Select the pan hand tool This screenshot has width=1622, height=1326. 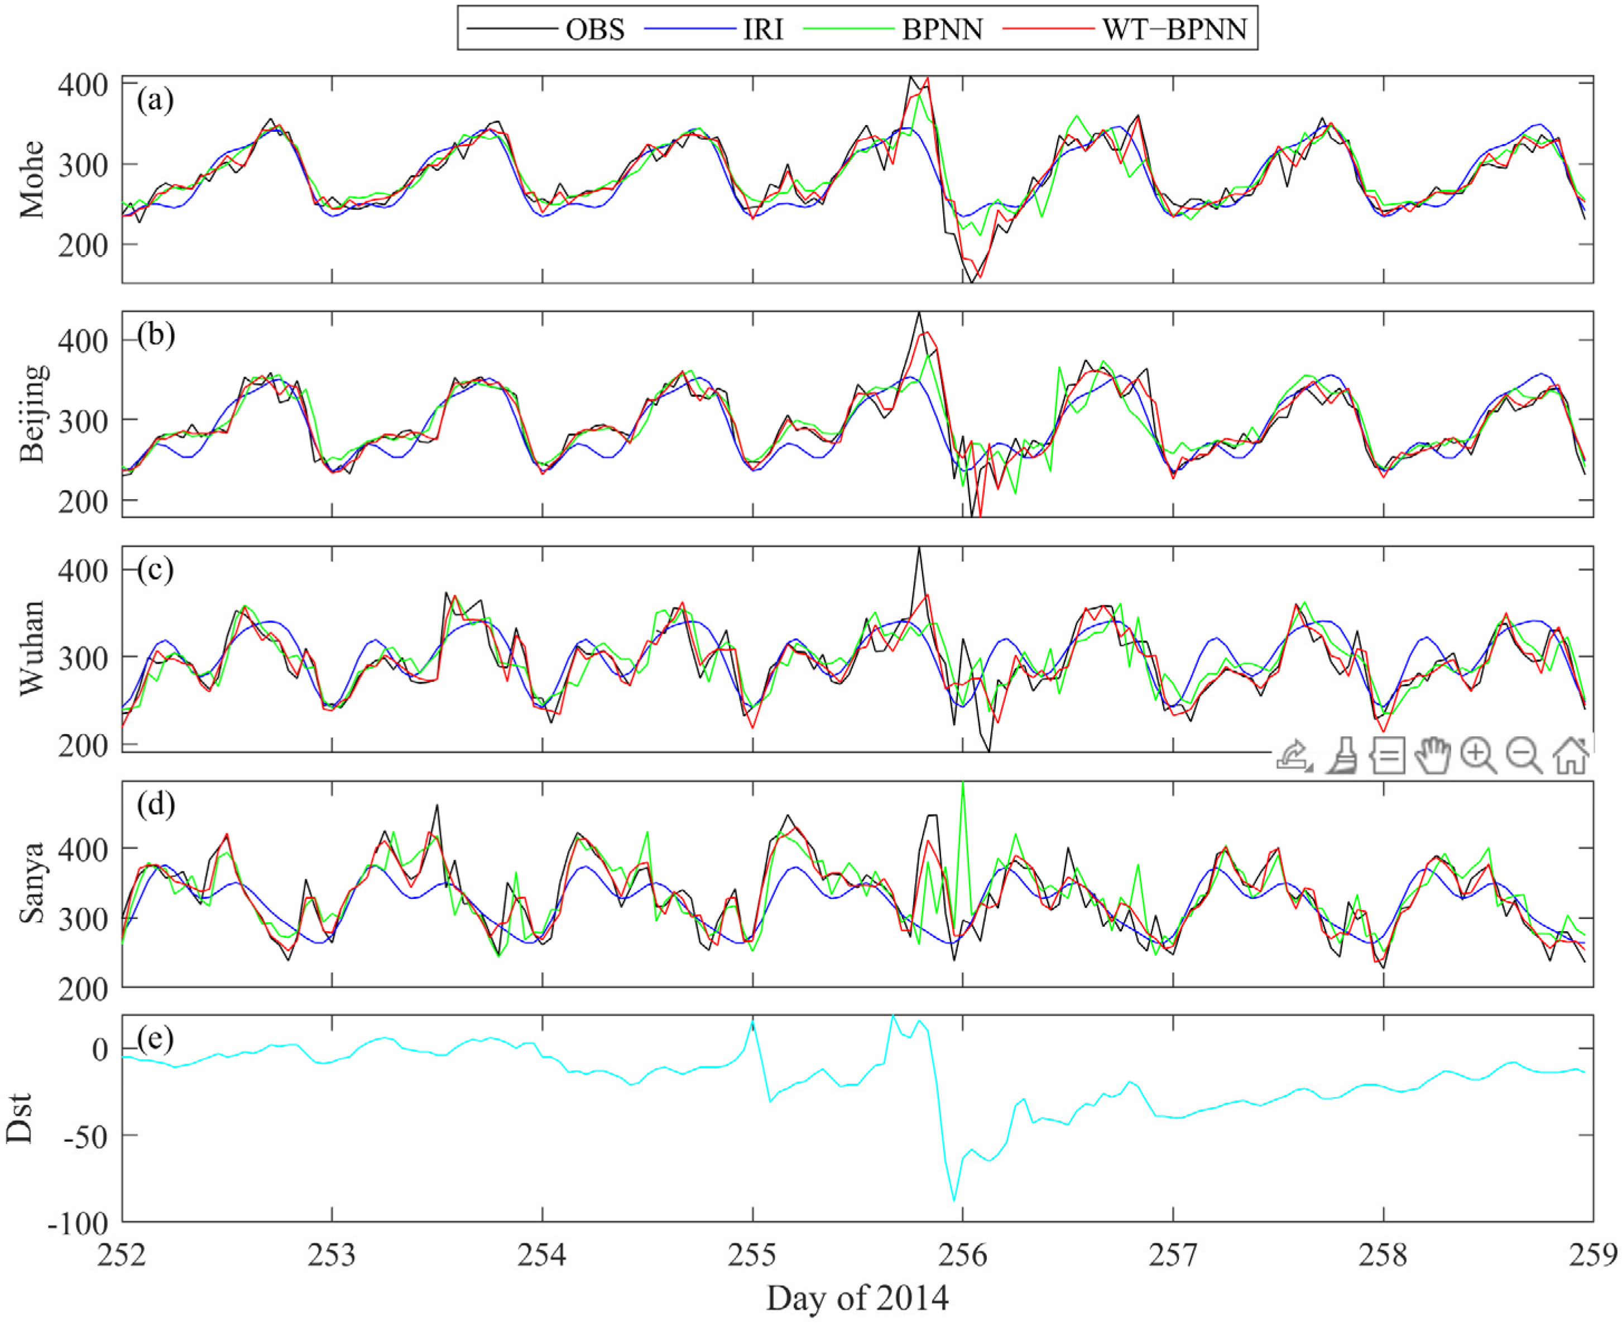click(x=1433, y=755)
